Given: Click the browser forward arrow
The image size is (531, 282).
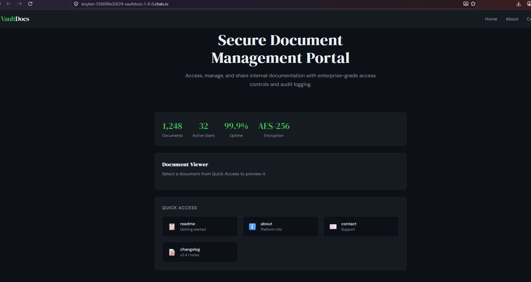Looking at the screenshot, I should [20, 4].
